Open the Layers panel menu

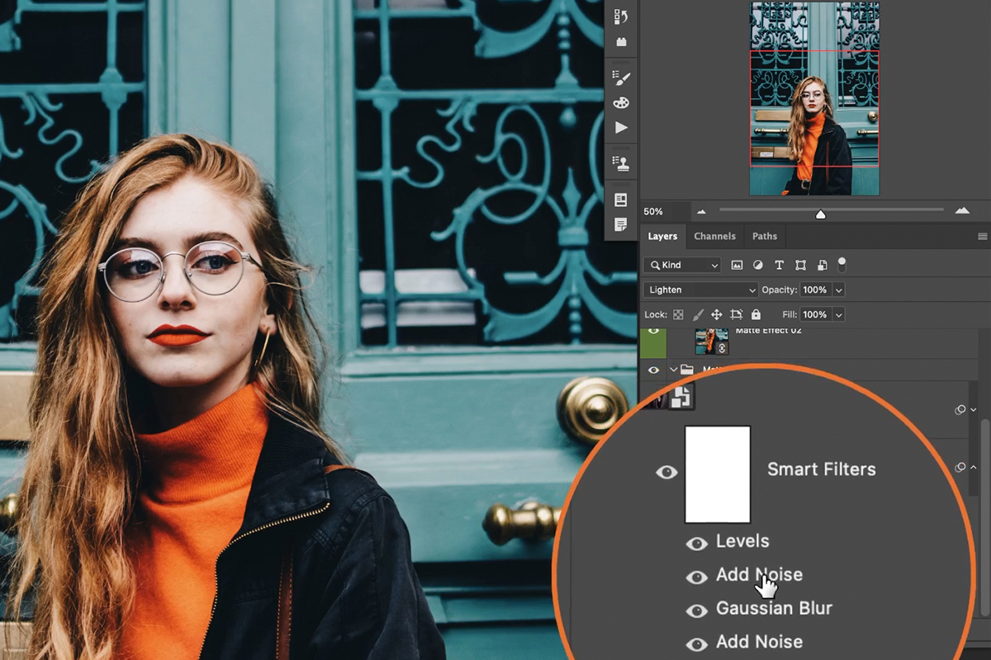click(x=984, y=236)
